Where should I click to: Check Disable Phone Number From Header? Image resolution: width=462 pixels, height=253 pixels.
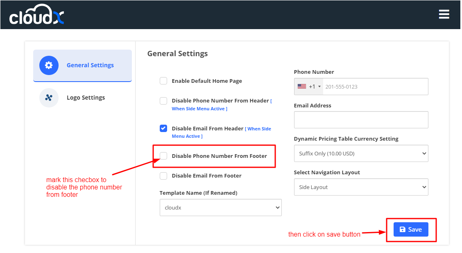pyautogui.click(x=163, y=101)
